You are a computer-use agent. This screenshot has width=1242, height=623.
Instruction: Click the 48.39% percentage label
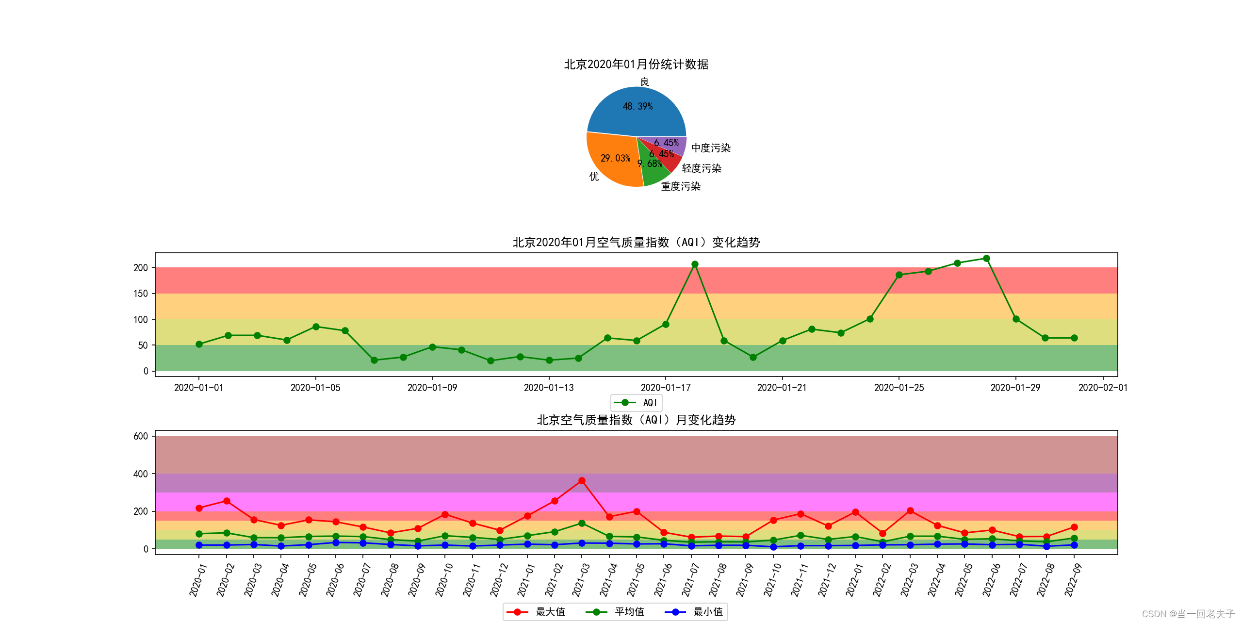pos(638,106)
